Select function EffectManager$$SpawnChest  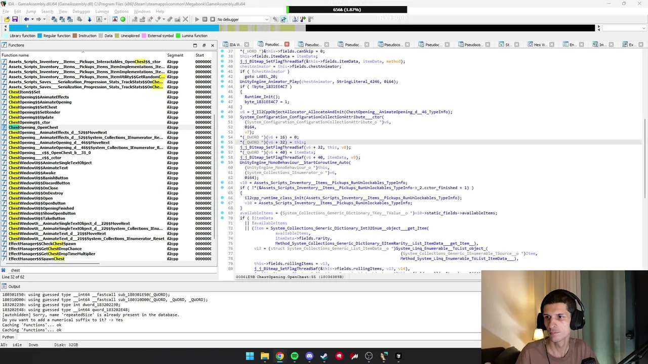pos(36,259)
